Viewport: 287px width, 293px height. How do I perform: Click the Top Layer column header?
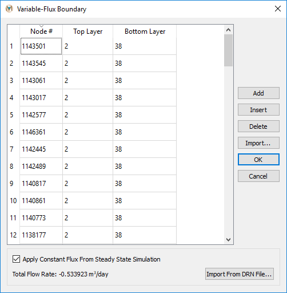87,31
